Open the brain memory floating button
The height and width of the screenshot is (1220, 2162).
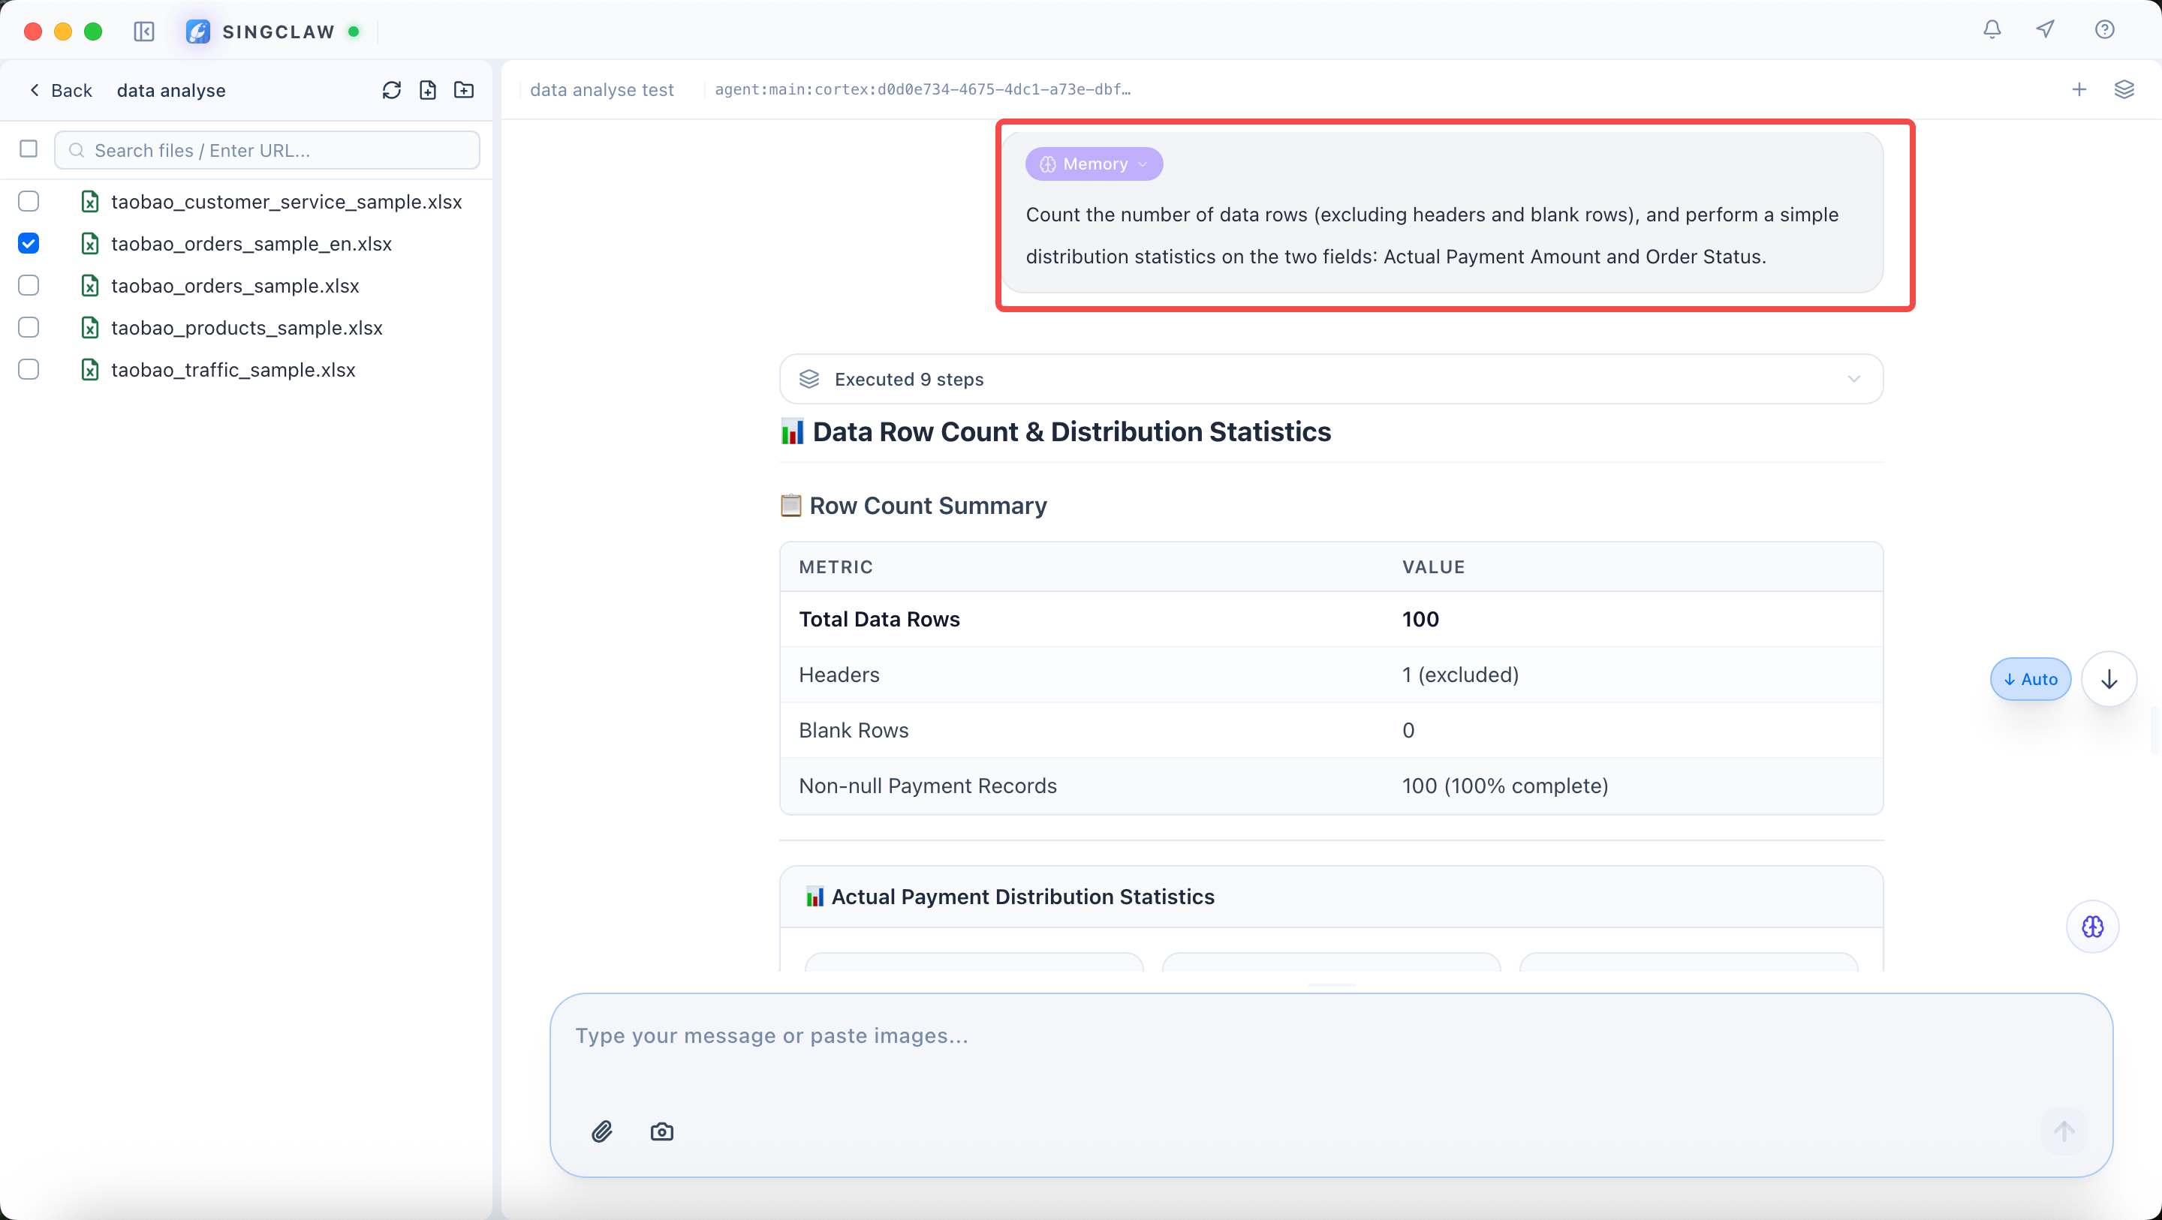click(x=2092, y=927)
